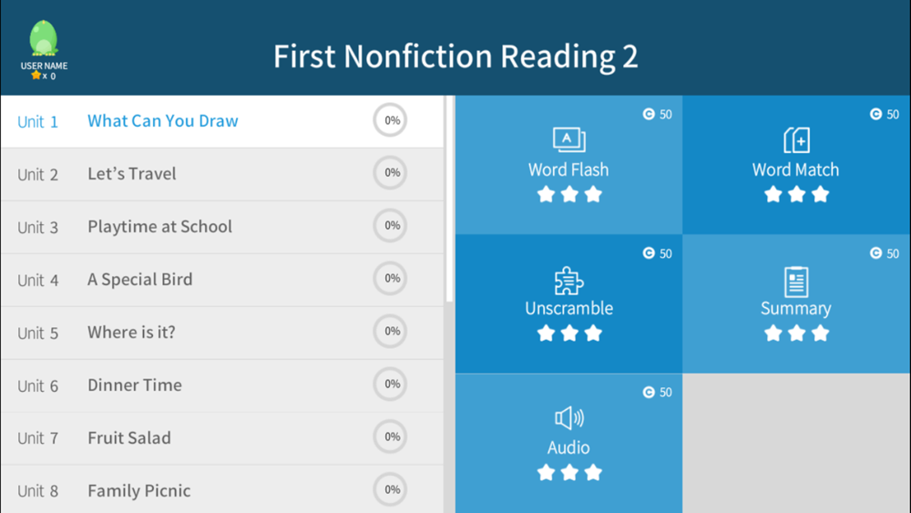Select Unit 2 Let's Travel
The height and width of the screenshot is (513, 911).
pyautogui.click(x=222, y=174)
